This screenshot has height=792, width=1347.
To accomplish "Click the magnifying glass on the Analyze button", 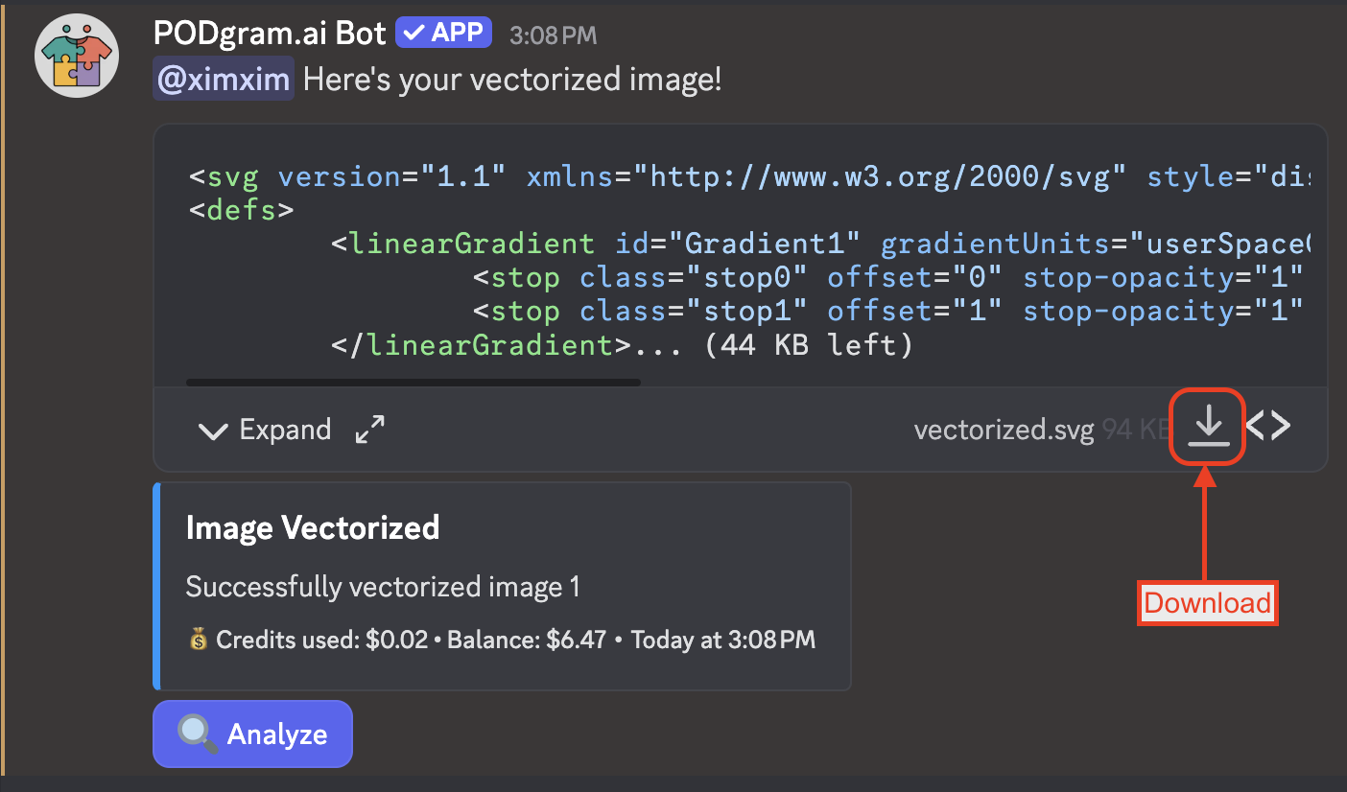I will click(x=196, y=734).
